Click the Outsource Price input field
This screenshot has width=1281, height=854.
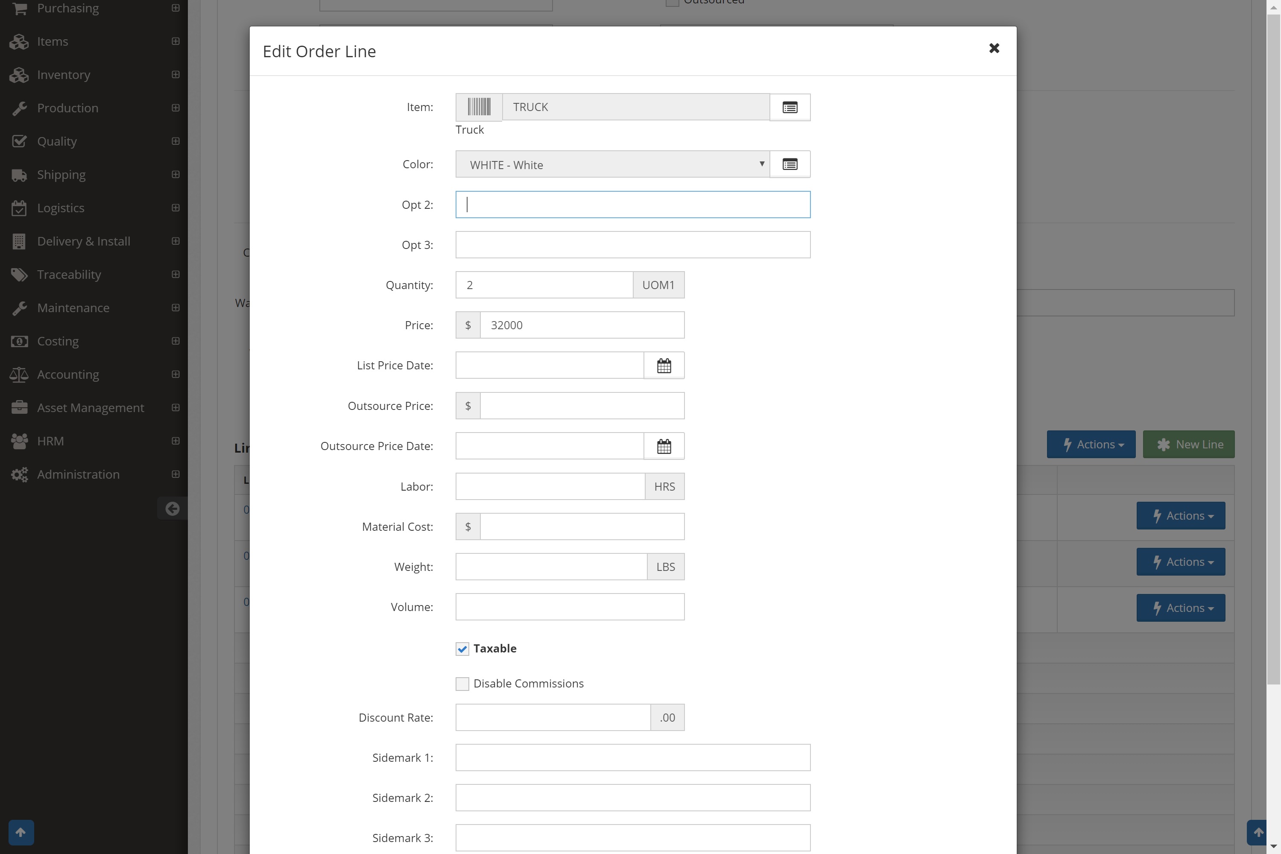click(582, 406)
